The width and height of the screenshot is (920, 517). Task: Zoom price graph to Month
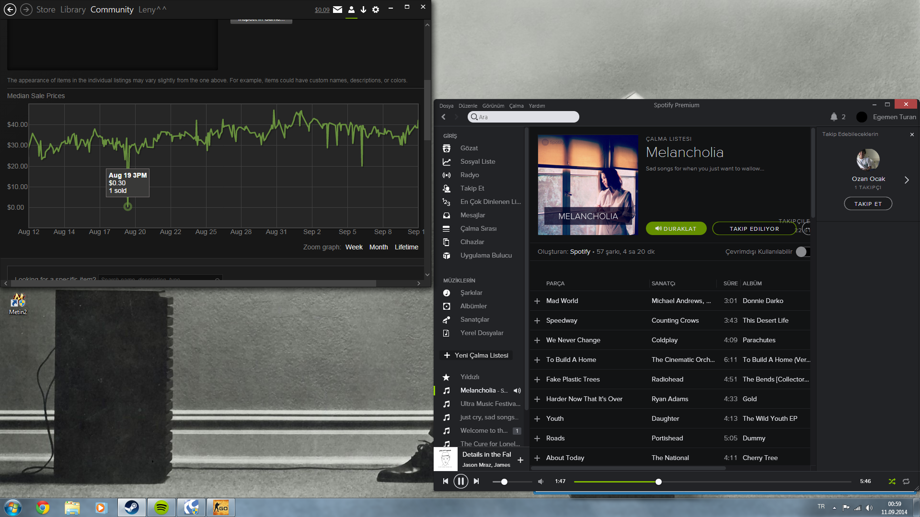coord(378,247)
